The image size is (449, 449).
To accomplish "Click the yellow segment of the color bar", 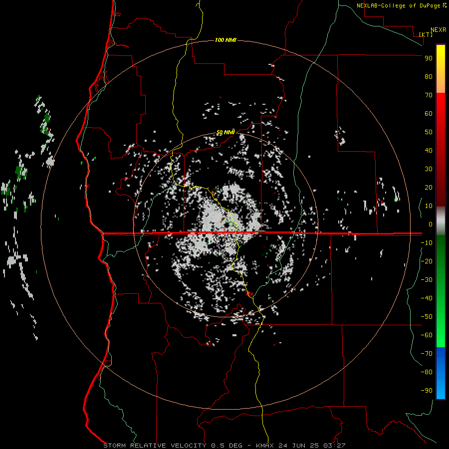I will (441, 61).
